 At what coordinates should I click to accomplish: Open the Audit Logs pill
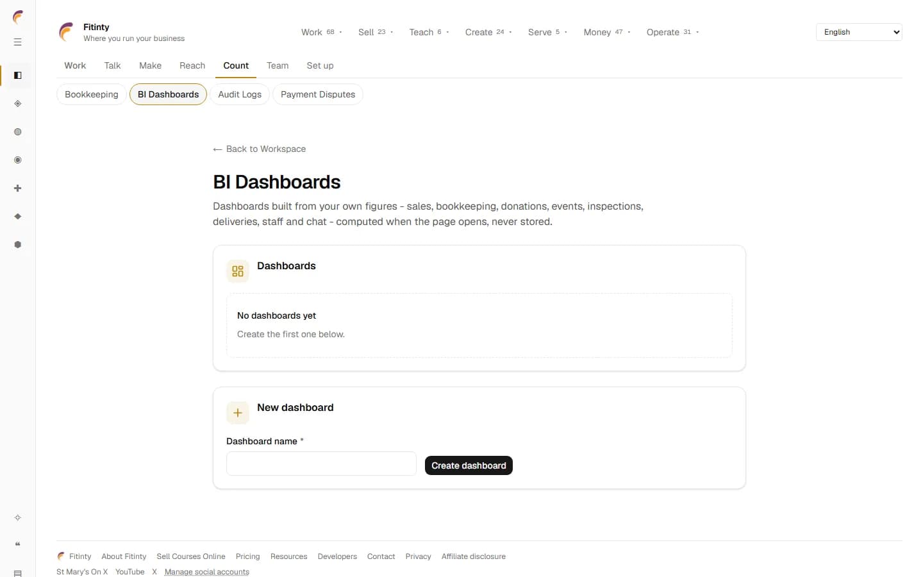click(240, 94)
